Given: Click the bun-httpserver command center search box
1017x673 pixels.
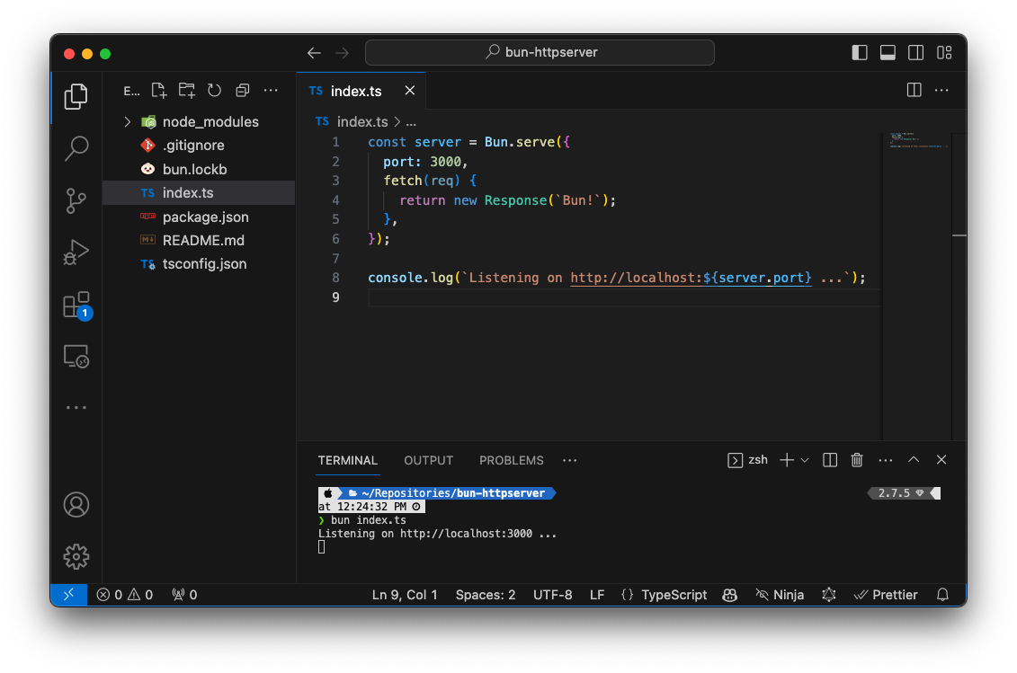Looking at the screenshot, I should click(540, 52).
